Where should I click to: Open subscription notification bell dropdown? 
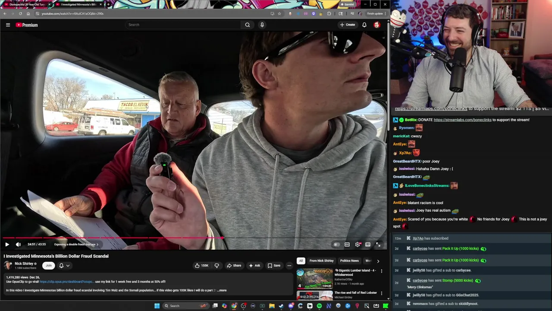64,266
